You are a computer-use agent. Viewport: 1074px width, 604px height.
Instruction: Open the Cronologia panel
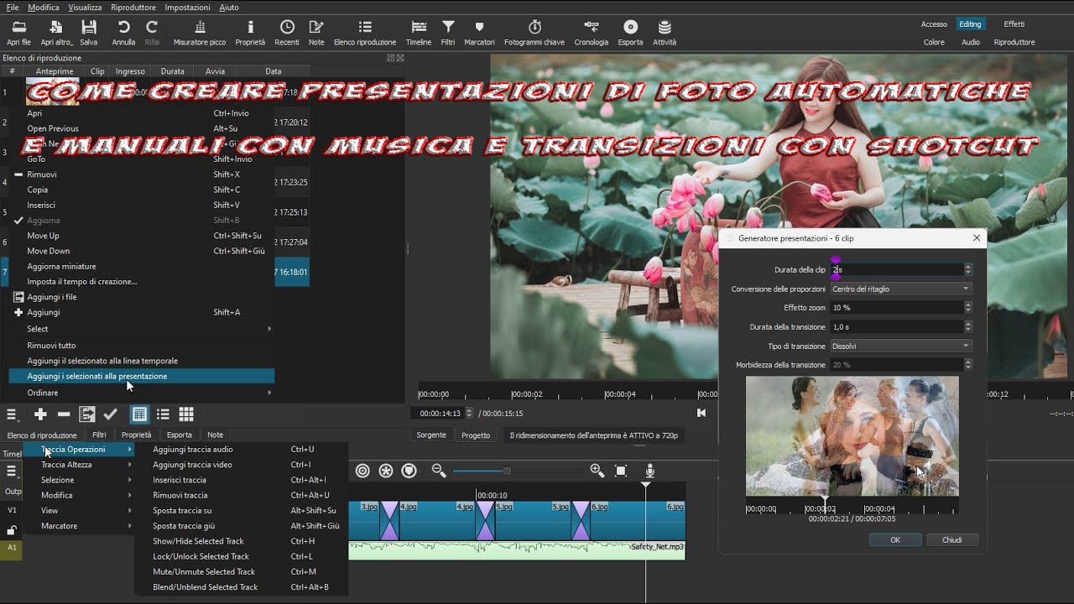(592, 33)
